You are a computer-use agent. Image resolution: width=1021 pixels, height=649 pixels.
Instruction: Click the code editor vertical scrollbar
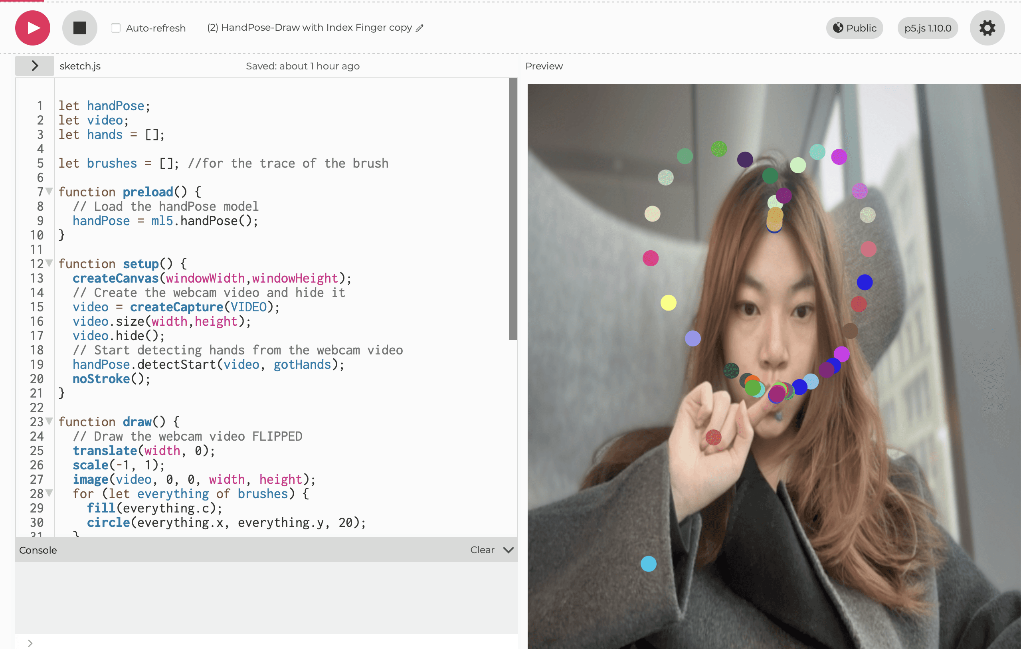512,209
